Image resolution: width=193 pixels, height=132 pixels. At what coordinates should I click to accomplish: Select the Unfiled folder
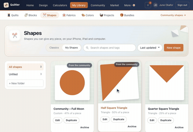(x=25, y=74)
